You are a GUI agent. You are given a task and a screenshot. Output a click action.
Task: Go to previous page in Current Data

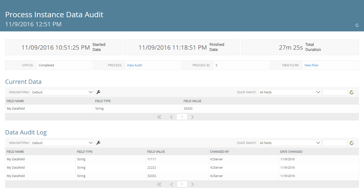171,117
